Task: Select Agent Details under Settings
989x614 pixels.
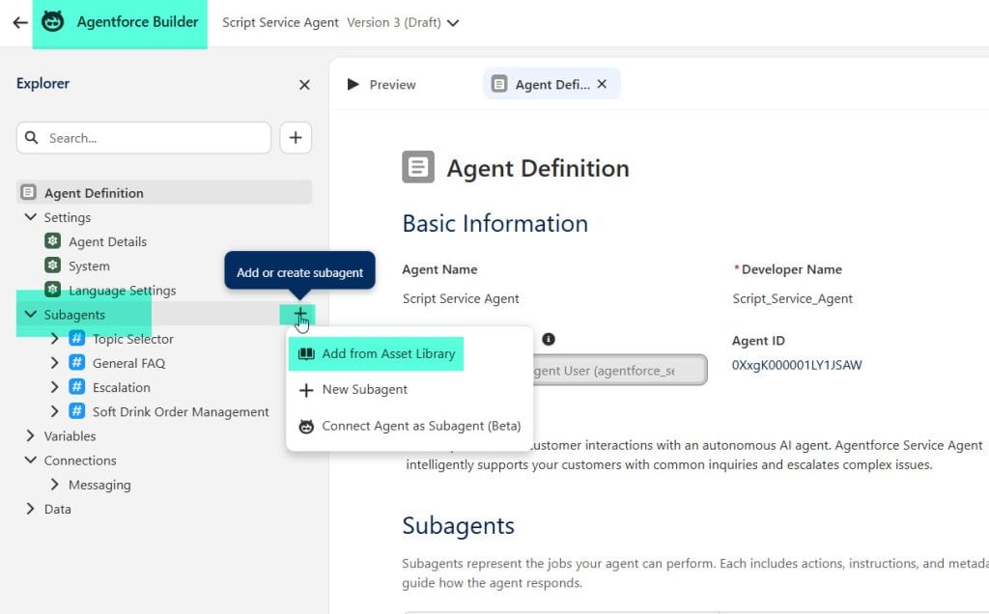Action: (107, 242)
